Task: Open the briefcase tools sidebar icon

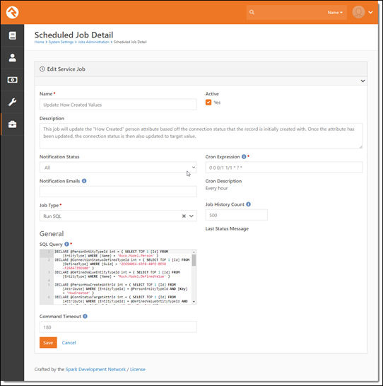Action: click(12, 124)
